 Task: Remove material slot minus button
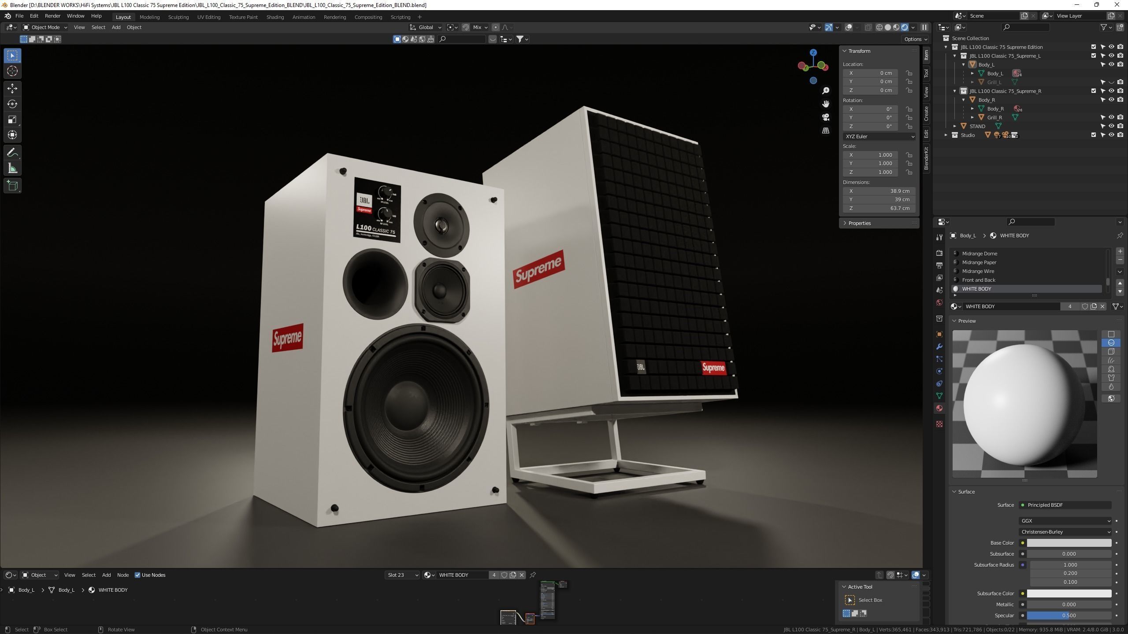point(1120,260)
